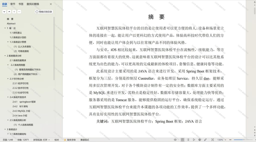Collapse the 3 系统设计 arrow
The width and height of the screenshot is (256, 142).
point(5,130)
